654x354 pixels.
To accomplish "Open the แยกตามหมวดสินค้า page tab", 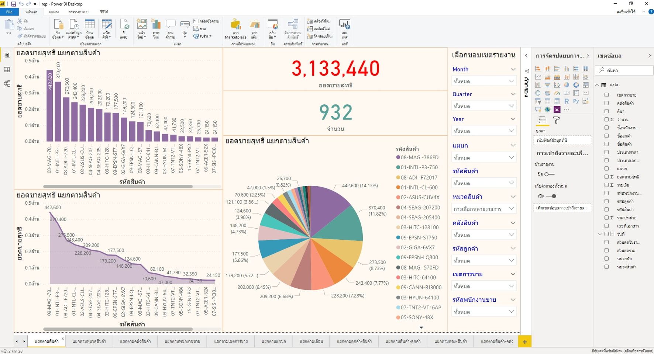I will point(89,341).
